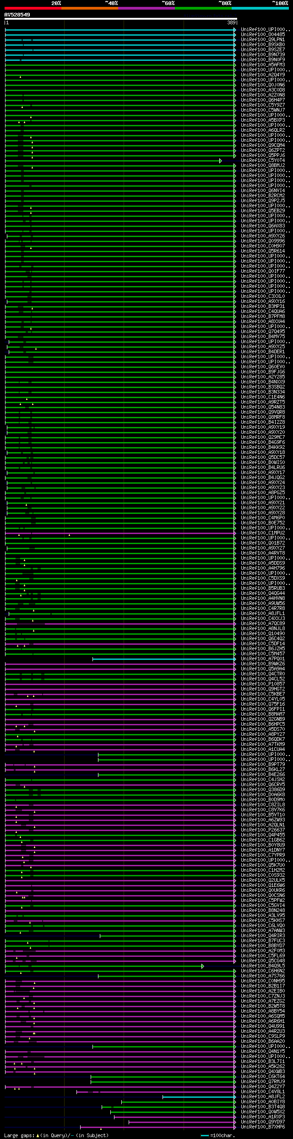Image resolution: width=293 pixels, height=1139 pixels.
Task: Click UniRef100_C3XXL0 label
Action: click(263, 297)
